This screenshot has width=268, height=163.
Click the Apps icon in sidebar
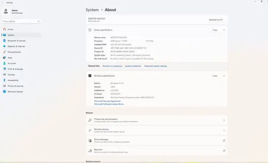click(x=5, y=58)
